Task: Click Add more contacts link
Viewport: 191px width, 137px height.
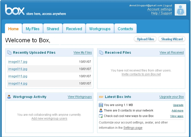Action: point(177,110)
